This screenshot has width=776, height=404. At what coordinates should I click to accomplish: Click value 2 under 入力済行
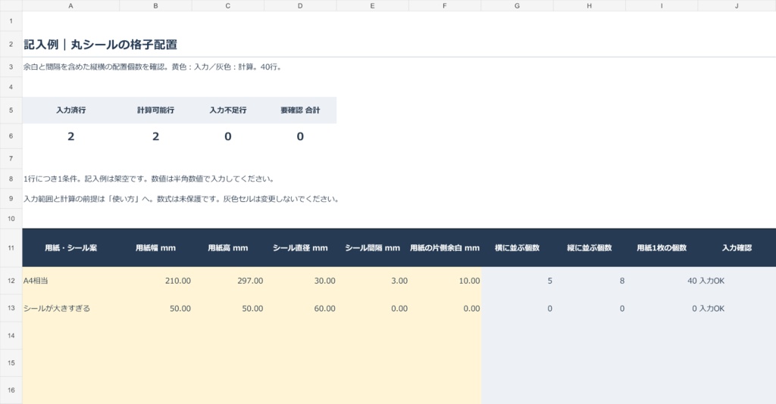coord(70,136)
